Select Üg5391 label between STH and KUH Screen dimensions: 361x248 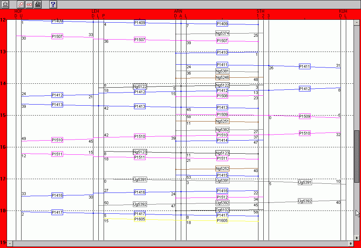[x=305, y=182]
